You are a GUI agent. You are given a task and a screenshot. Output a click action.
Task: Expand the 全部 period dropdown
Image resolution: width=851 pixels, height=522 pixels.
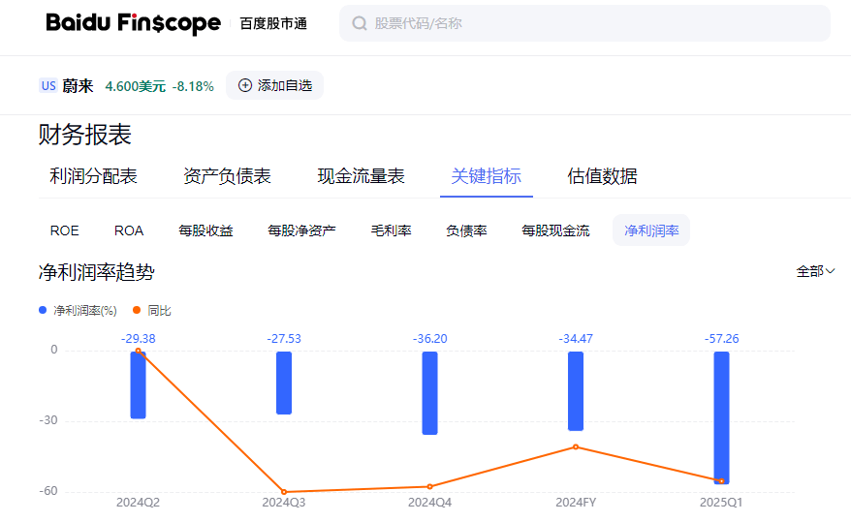coord(815,271)
